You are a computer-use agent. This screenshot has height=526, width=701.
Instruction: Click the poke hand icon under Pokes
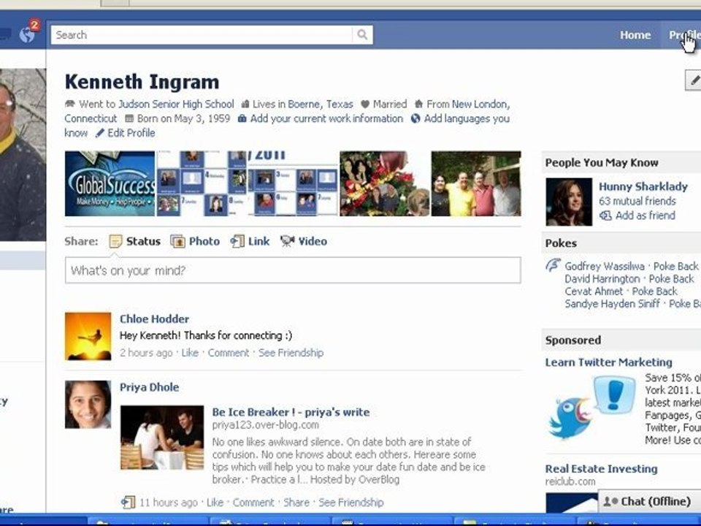pyautogui.click(x=553, y=265)
